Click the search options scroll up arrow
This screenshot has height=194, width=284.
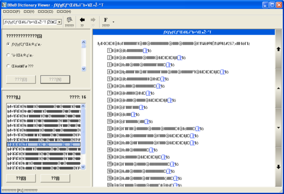coord(83,42)
